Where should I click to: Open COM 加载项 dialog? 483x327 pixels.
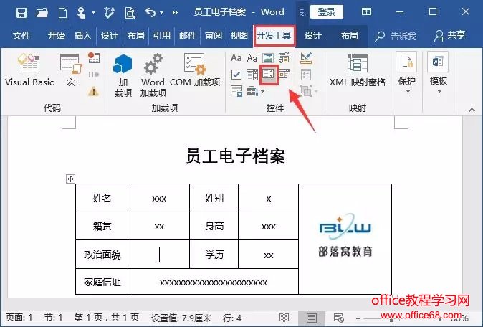coord(195,70)
